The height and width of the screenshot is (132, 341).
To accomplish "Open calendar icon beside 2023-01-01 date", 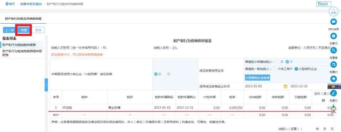I will (x=285, y=86).
